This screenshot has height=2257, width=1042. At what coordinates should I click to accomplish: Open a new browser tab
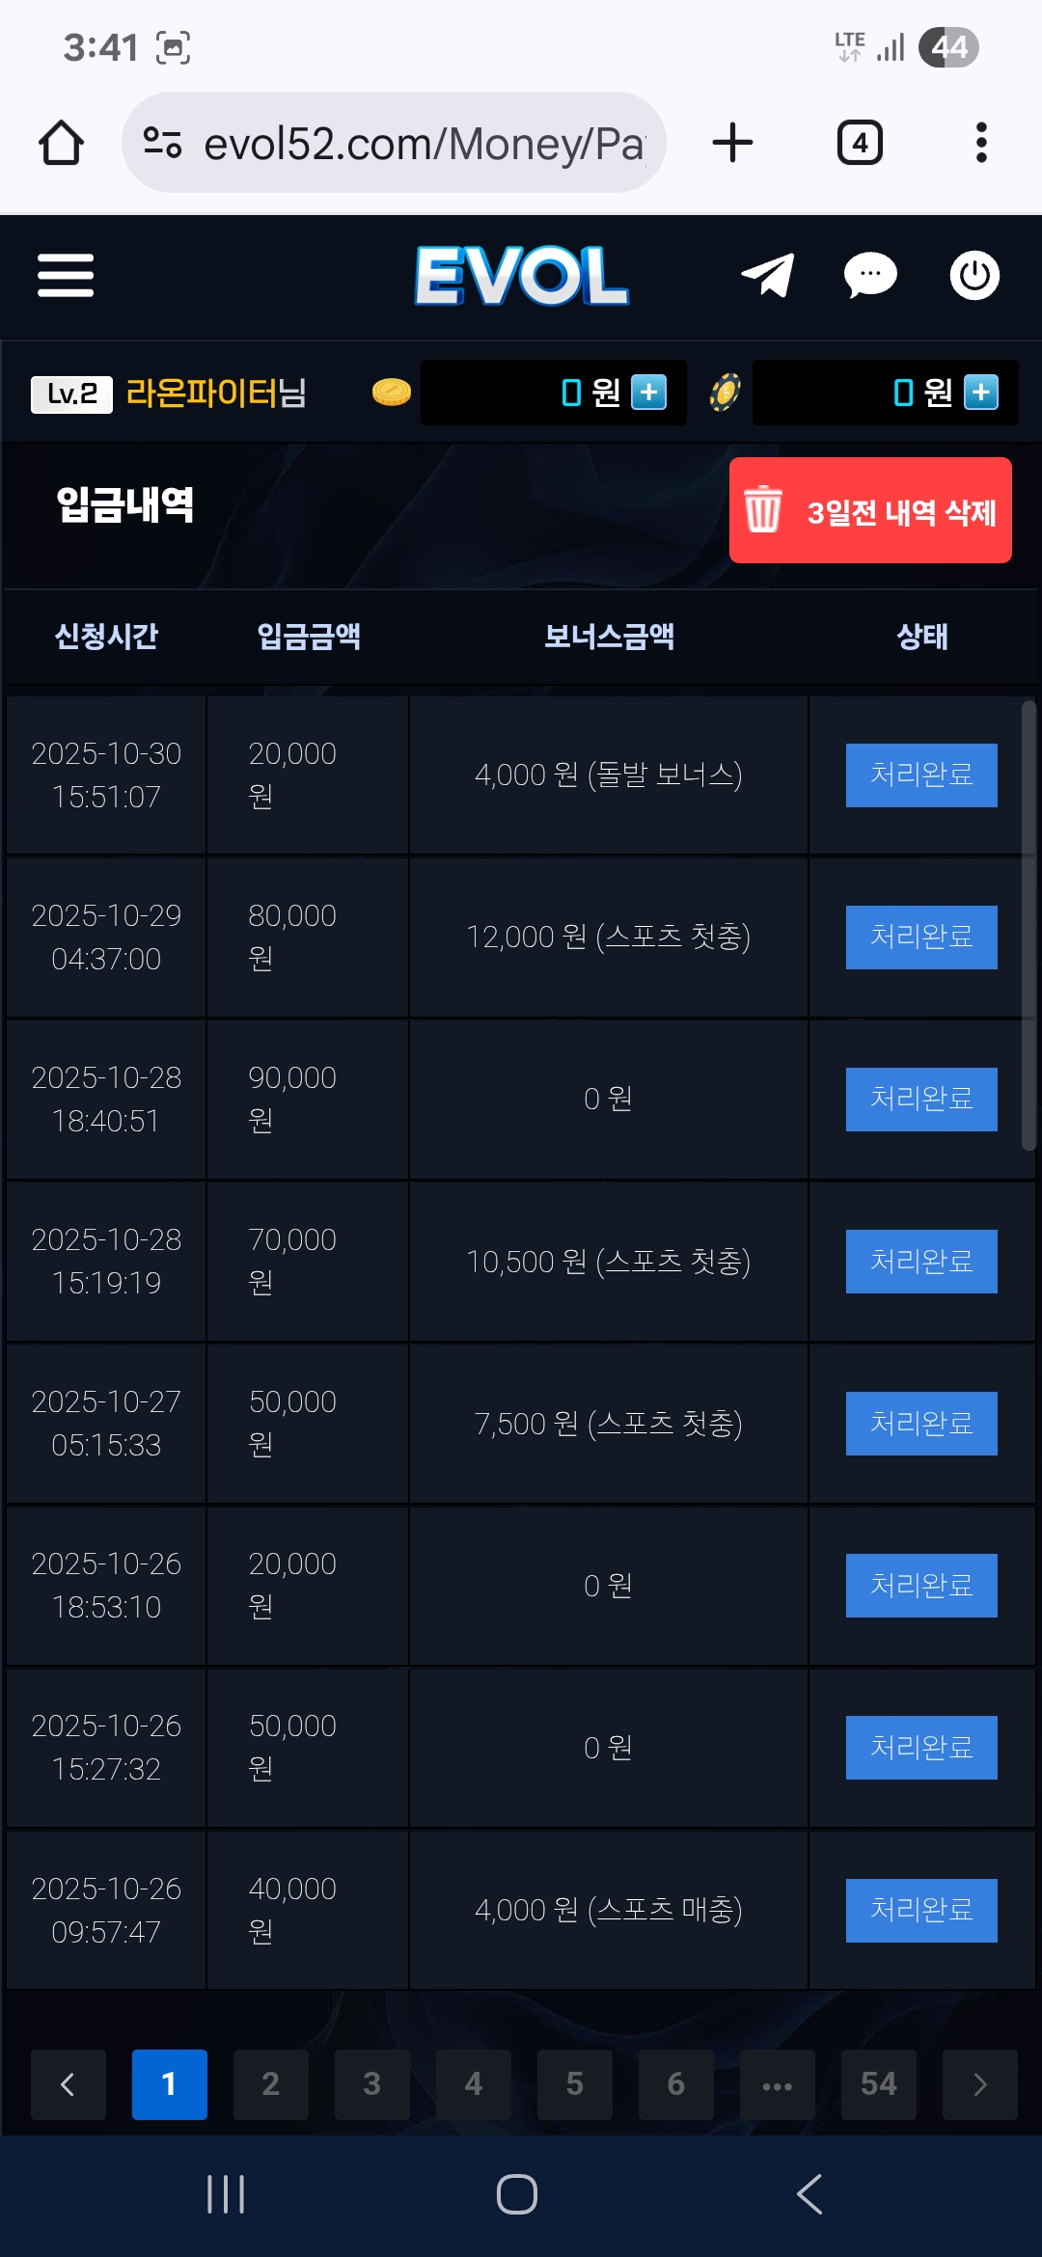732,144
